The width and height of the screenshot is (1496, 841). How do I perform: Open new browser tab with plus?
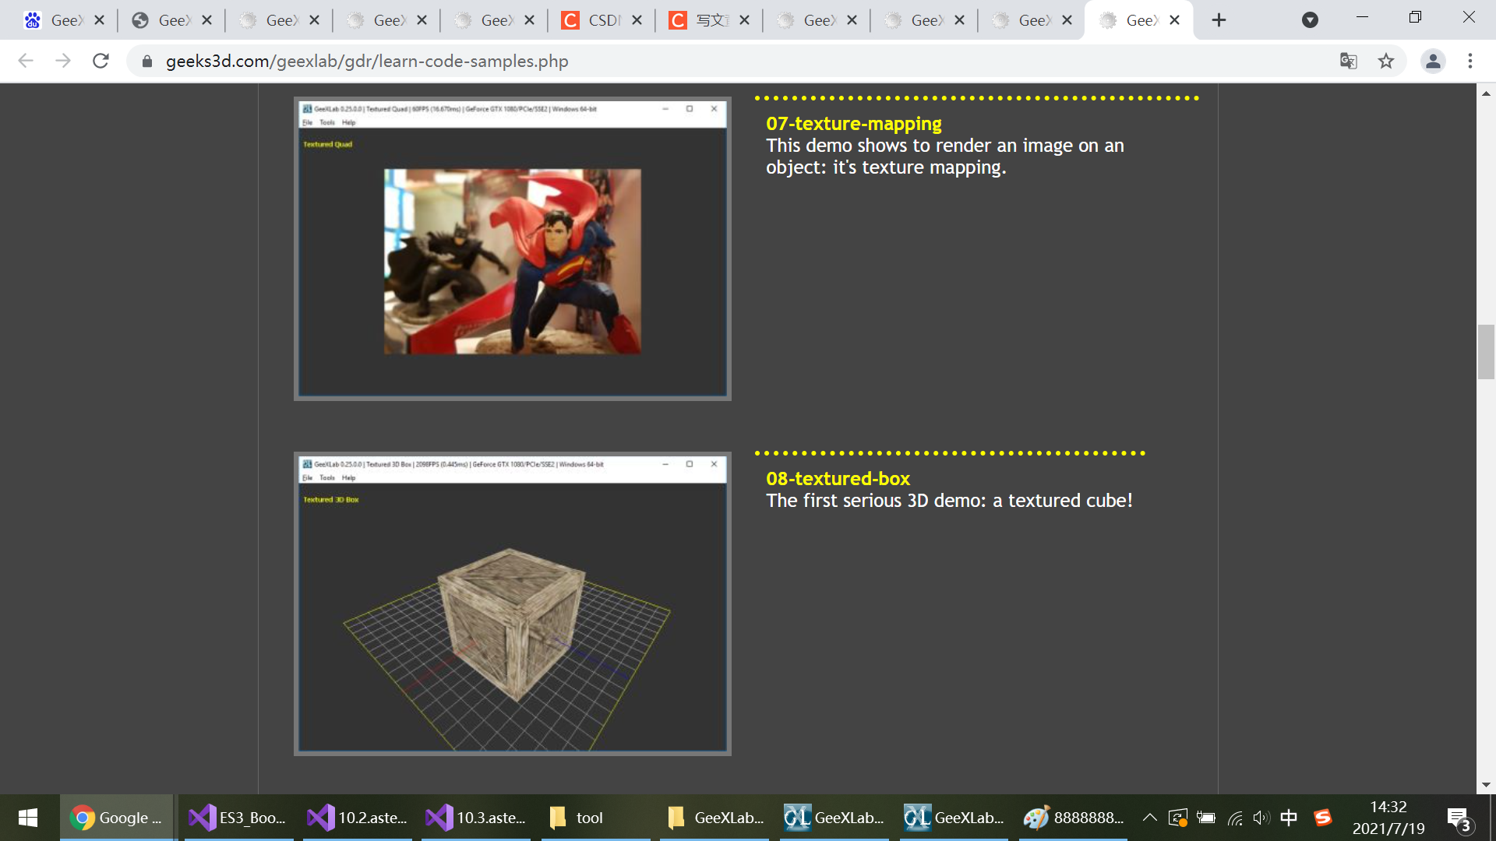1219,20
